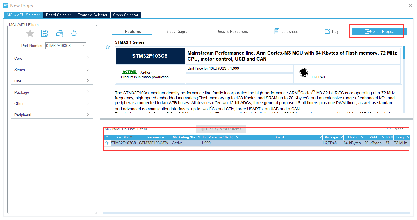Select the STM32F103C8 part number cell
The image size is (417, 220).
click(x=123, y=143)
